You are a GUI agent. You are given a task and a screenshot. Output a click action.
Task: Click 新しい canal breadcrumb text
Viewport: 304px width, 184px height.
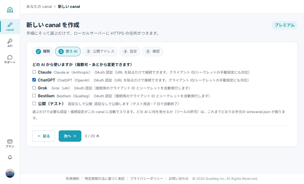tap(69, 7)
